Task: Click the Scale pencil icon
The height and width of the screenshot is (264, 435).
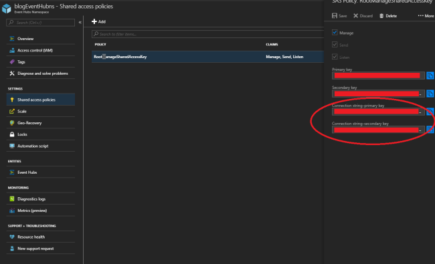Action: click(x=12, y=112)
